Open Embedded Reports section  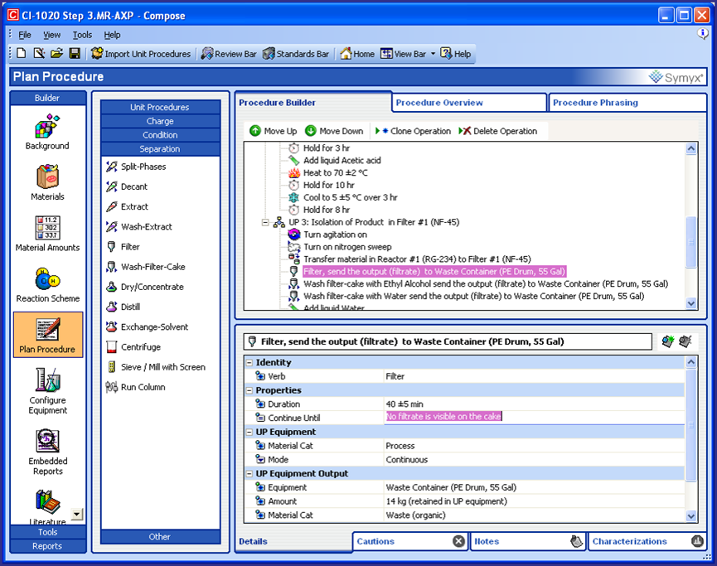[47, 452]
